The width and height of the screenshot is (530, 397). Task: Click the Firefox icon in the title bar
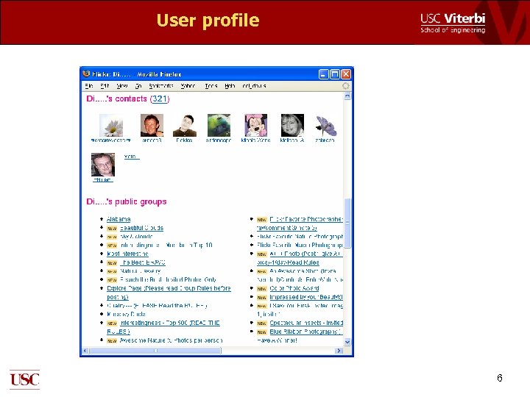point(87,74)
